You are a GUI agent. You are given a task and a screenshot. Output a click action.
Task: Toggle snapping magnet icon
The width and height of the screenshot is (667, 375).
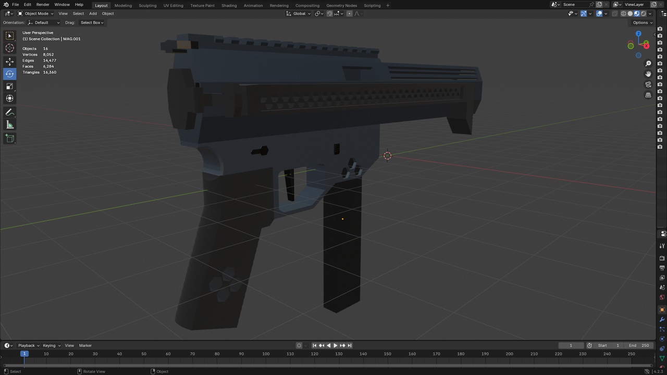point(330,14)
